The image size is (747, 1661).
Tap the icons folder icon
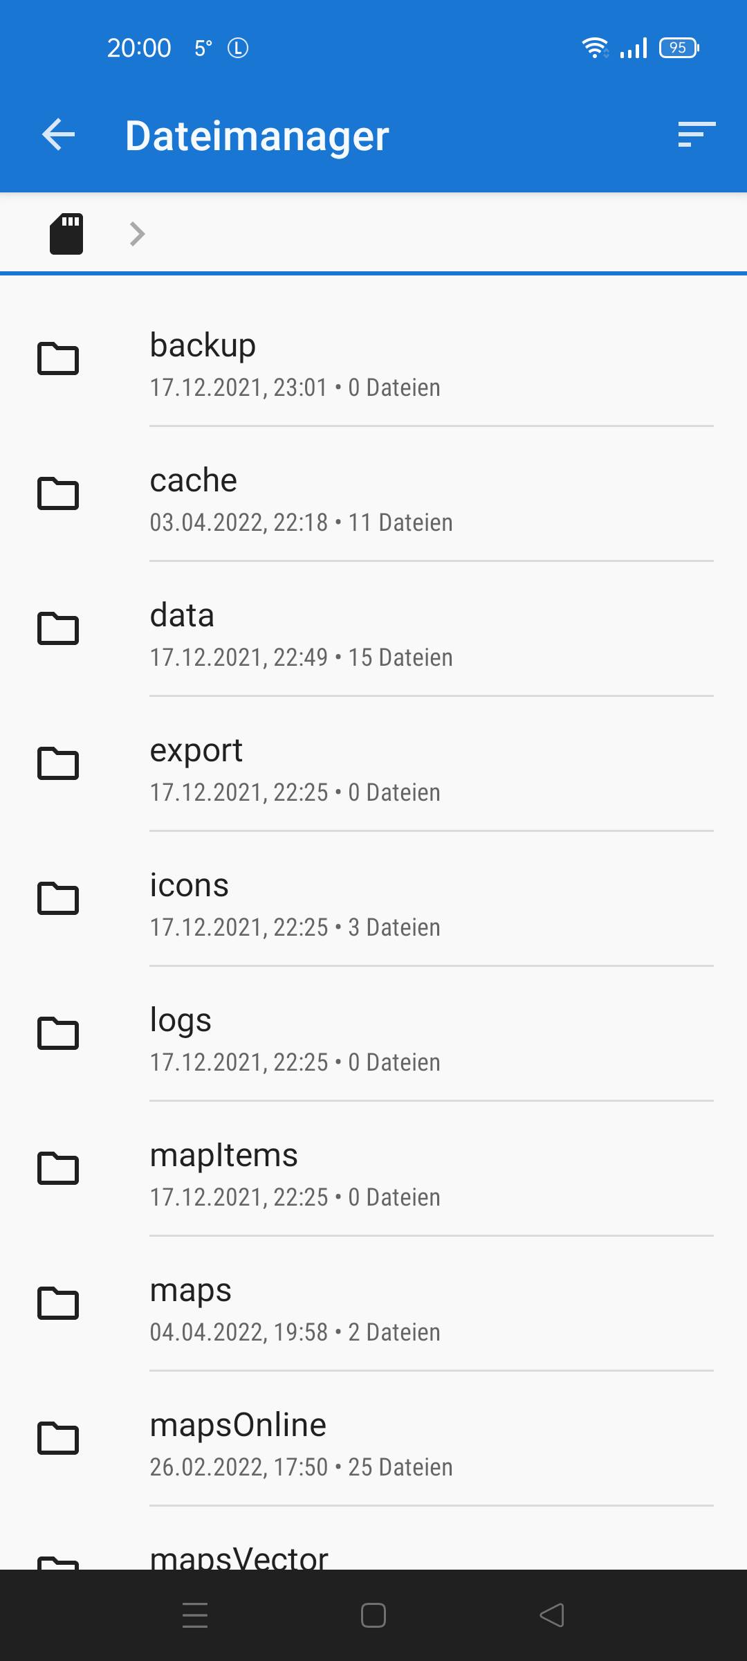click(58, 898)
